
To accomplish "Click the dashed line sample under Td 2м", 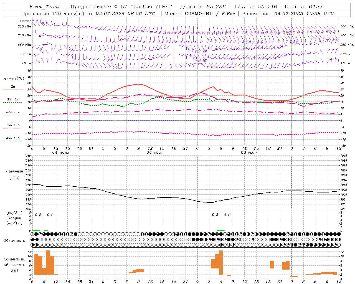I will click(12, 103).
